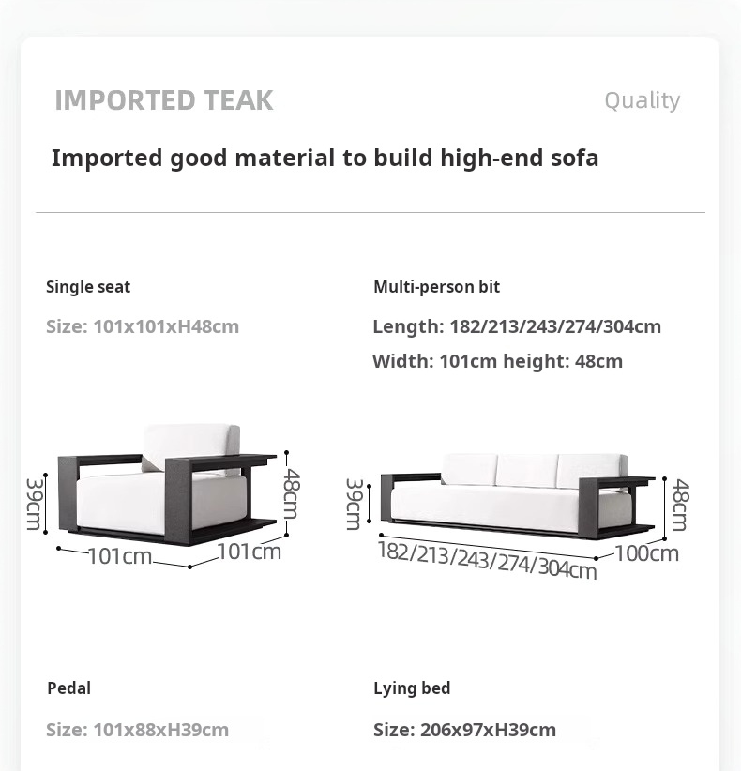Click the Multi-person bit label
Viewport: 741px width, 771px height.
pos(437,287)
